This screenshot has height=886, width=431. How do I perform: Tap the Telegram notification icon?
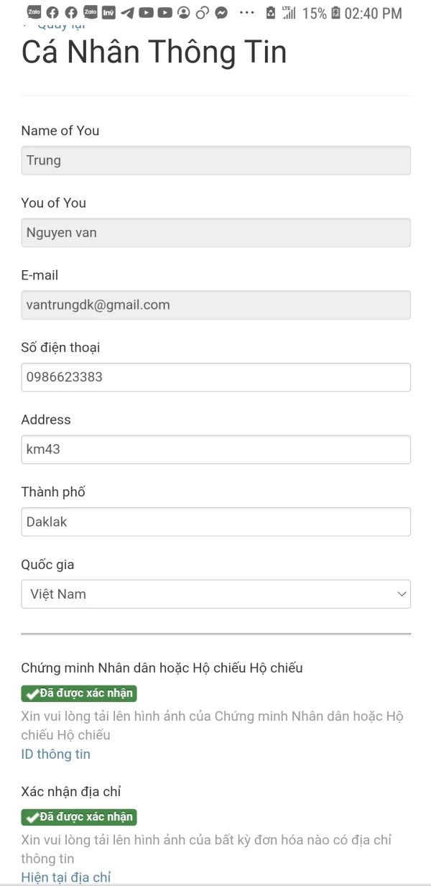[127, 12]
